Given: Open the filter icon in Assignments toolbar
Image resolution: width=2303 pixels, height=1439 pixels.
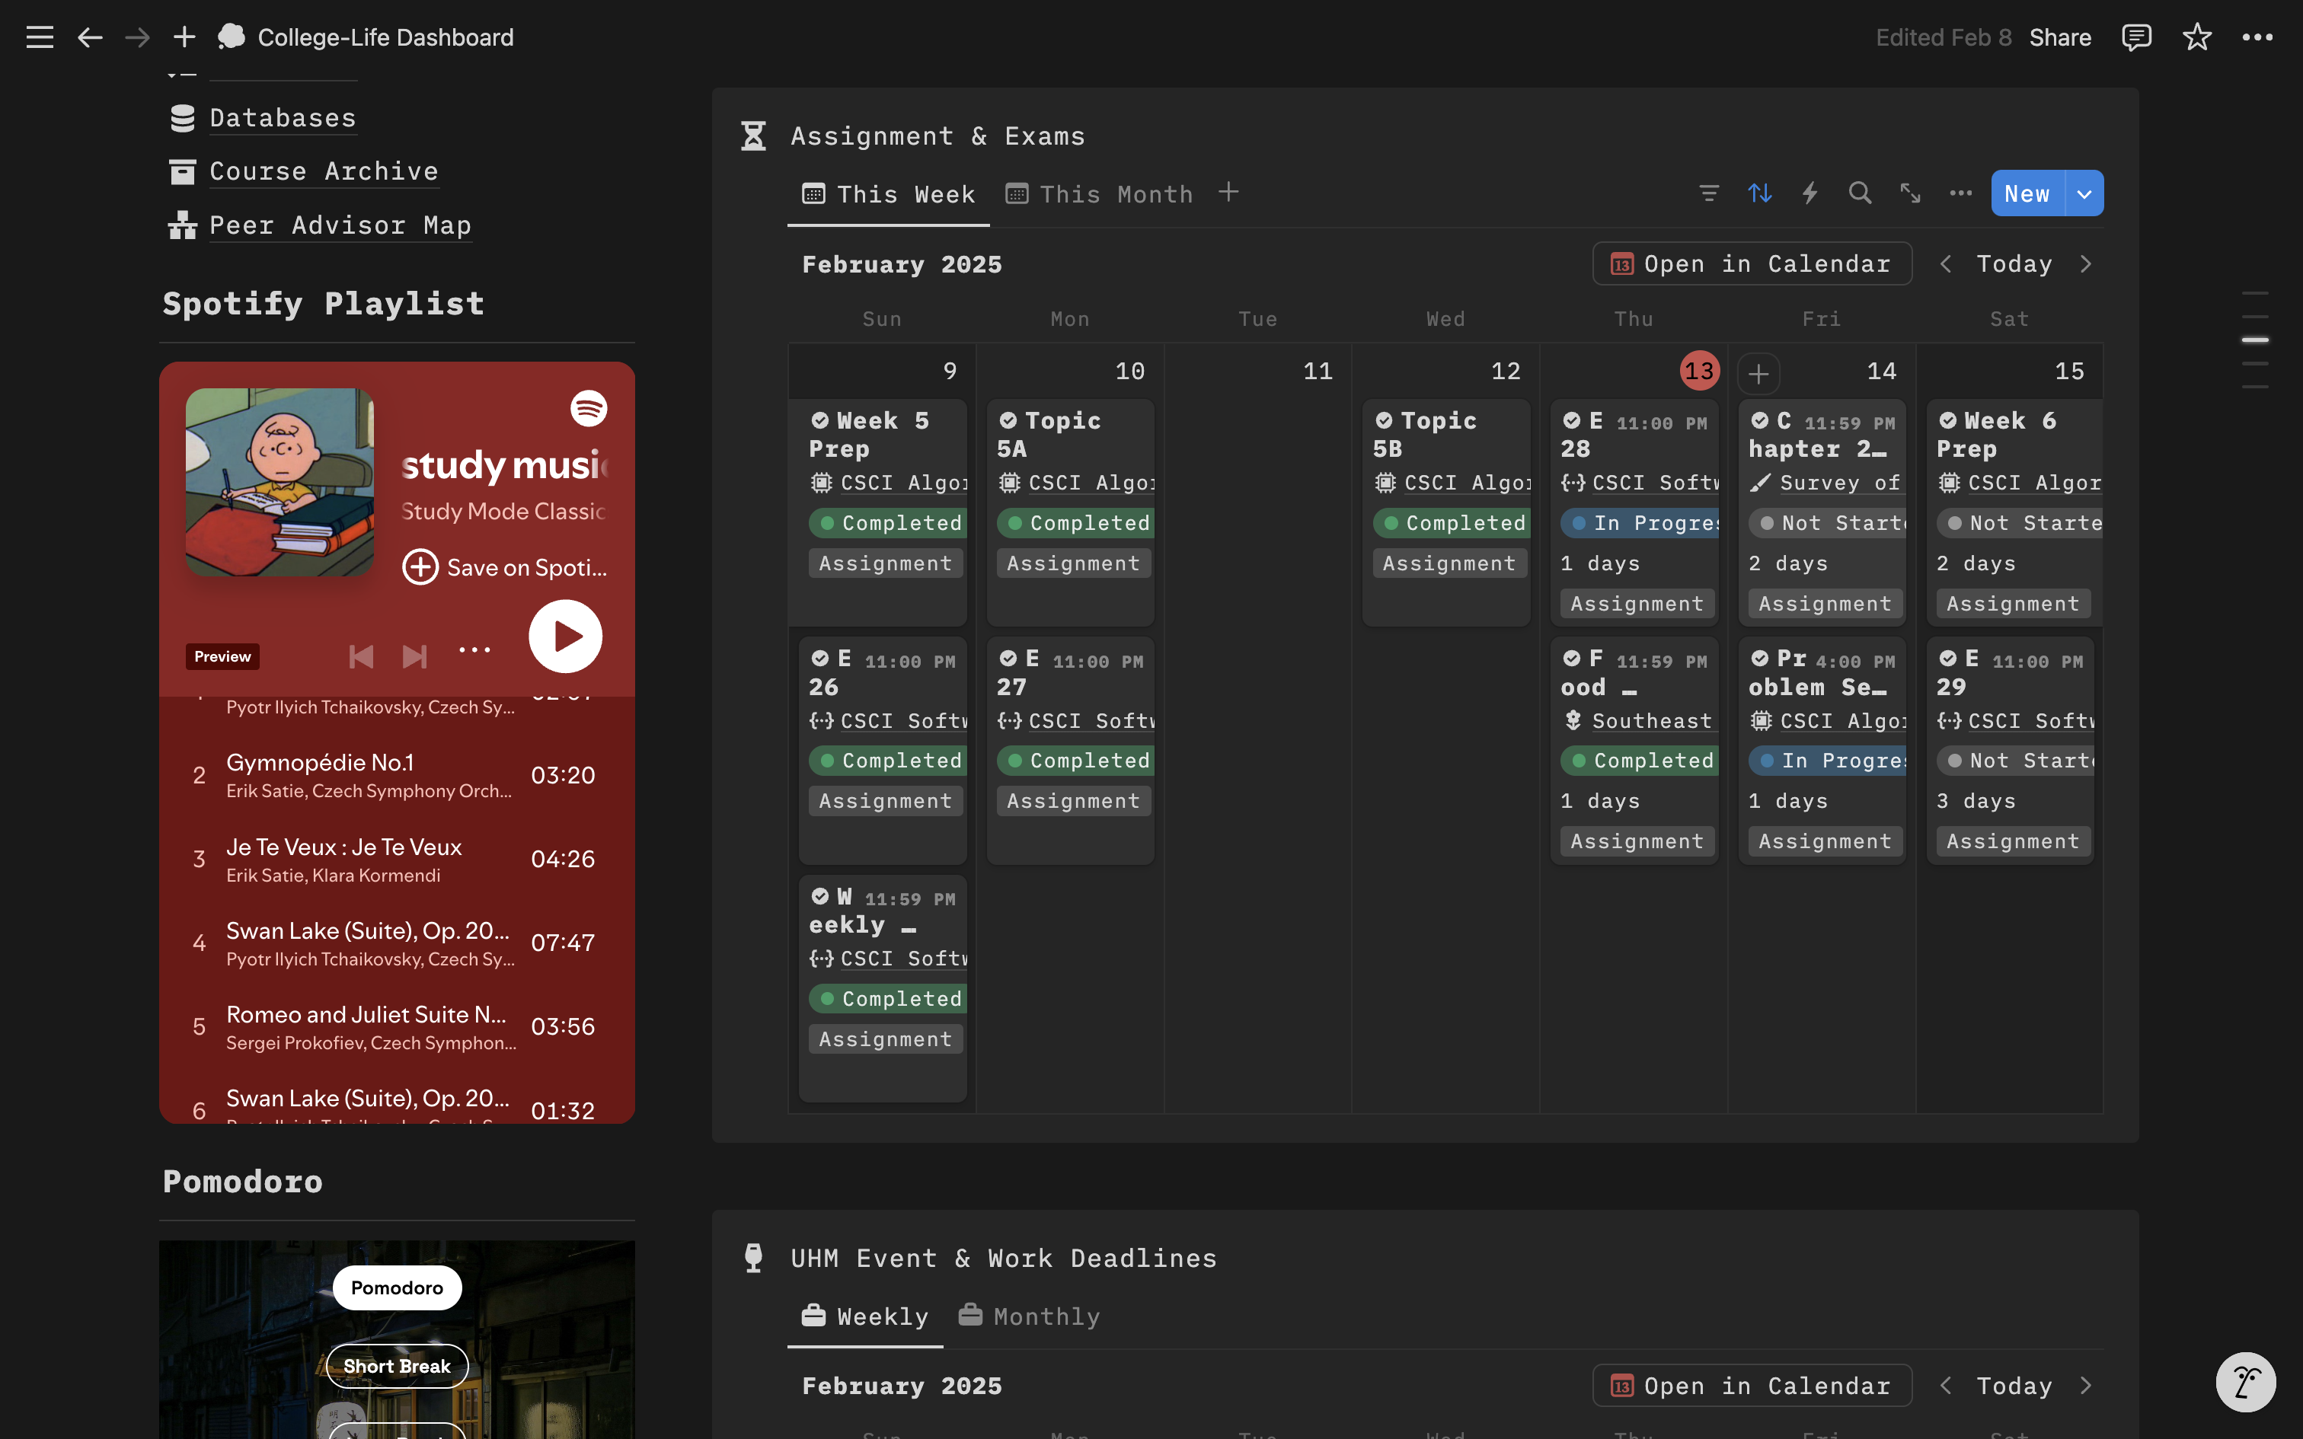Looking at the screenshot, I should pos(1709,193).
